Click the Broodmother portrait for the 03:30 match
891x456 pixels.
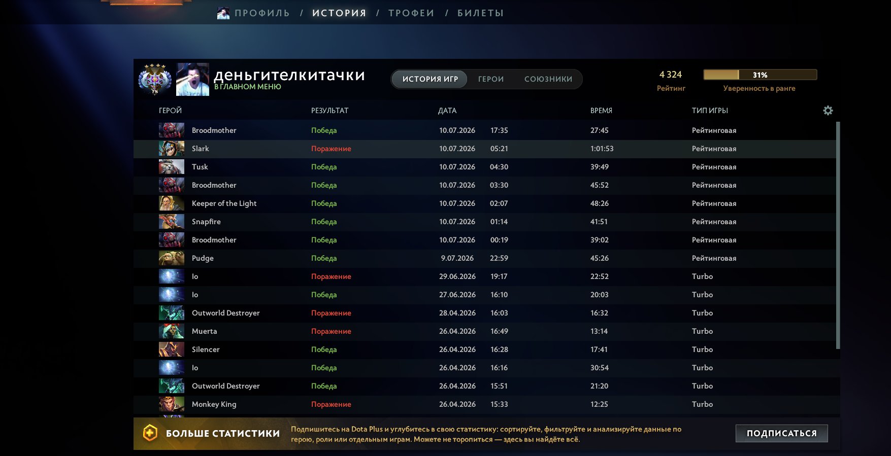(x=172, y=185)
